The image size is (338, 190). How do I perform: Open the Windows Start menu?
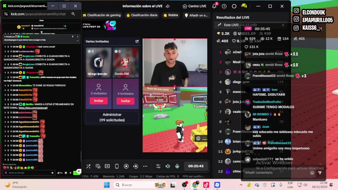tap(107, 185)
